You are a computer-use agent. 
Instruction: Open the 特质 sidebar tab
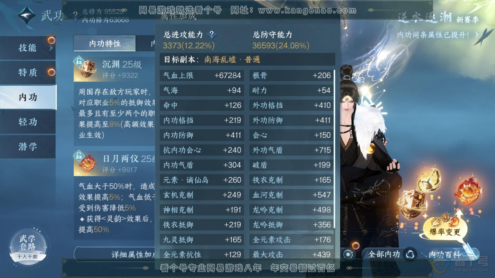28,72
